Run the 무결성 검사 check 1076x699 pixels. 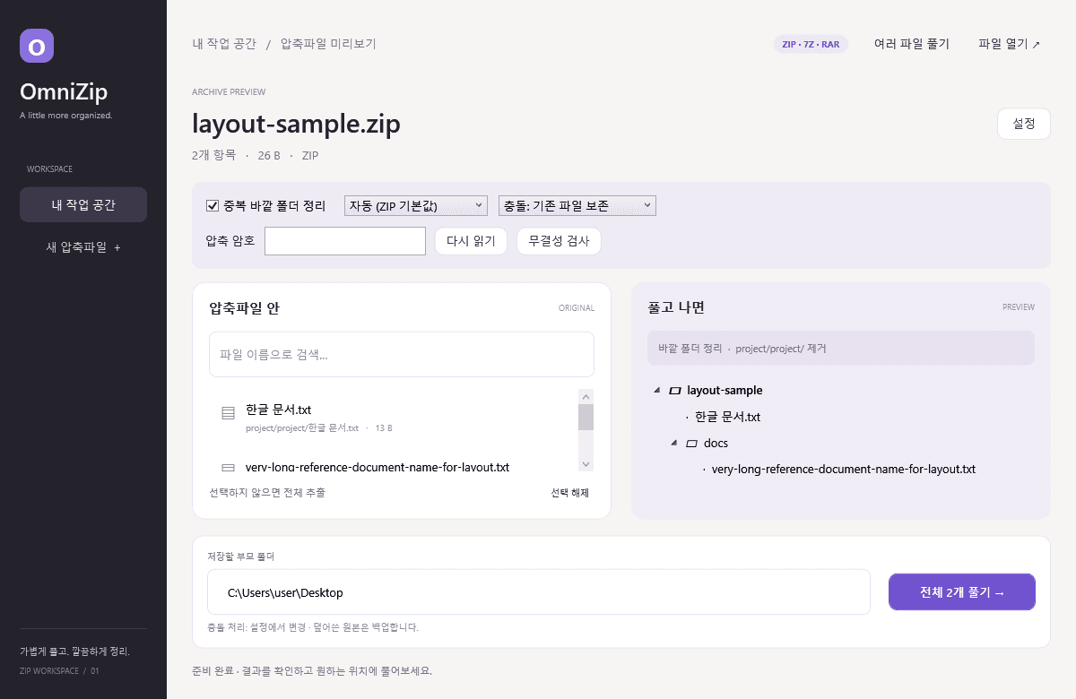click(559, 241)
